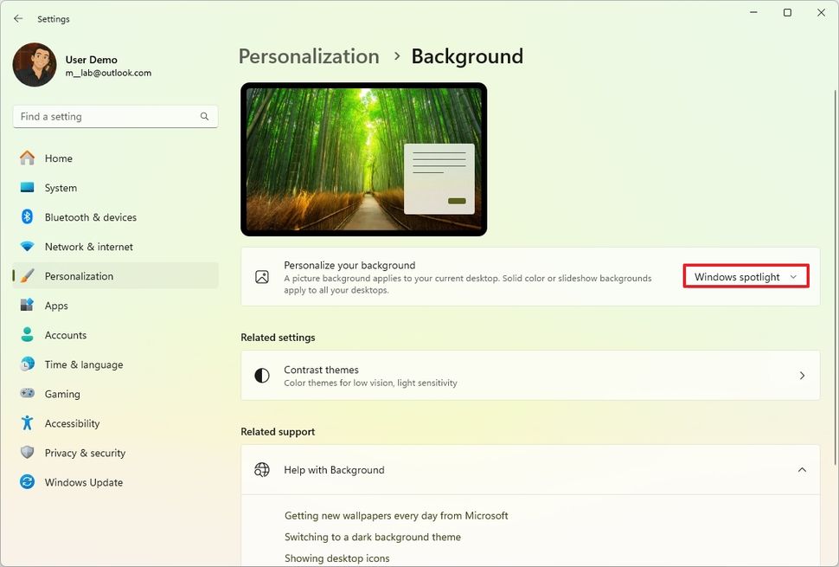Open Switching to a dark background theme link
This screenshot has width=839, height=567.
pos(373,537)
